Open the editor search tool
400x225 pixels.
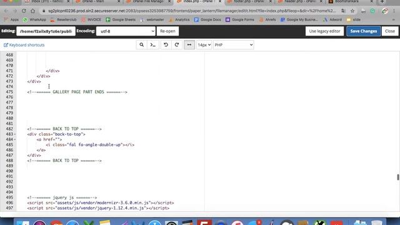pos(142,45)
